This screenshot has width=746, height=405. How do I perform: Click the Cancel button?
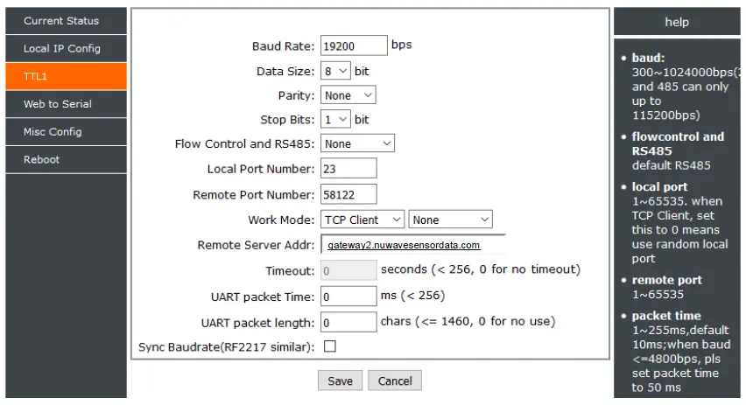pos(395,381)
